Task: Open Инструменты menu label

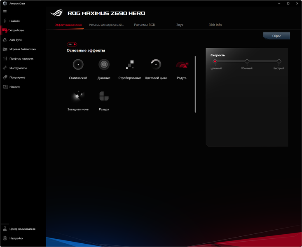Action: tap(18, 68)
